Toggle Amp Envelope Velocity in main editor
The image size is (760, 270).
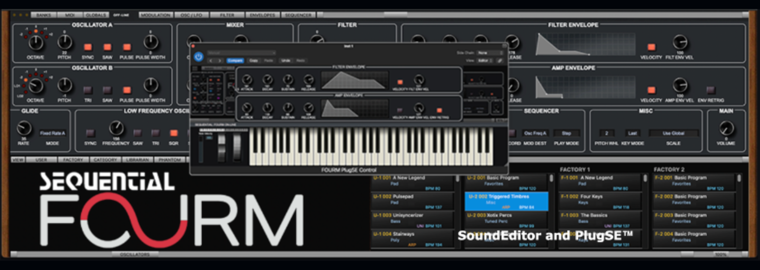(x=651, y=90)
